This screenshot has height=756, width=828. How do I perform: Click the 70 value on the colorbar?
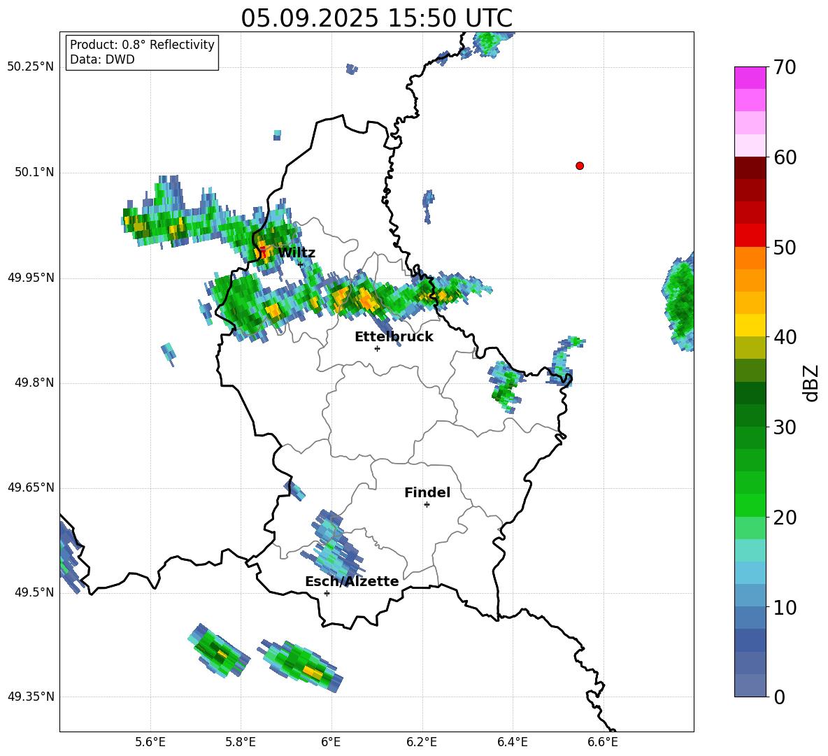point(785,68)
